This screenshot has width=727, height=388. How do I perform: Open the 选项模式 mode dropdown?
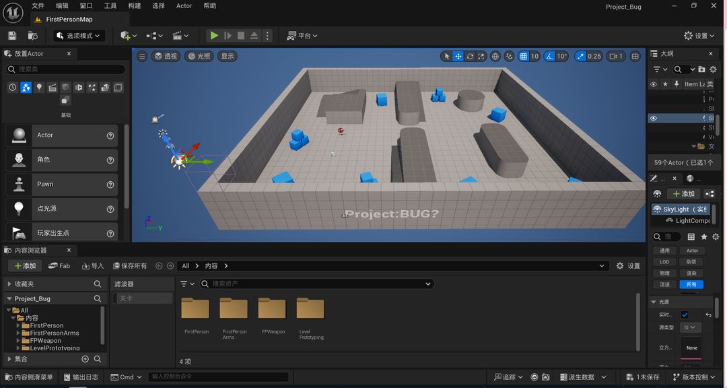pyautogui.click(x=79, y=36)
